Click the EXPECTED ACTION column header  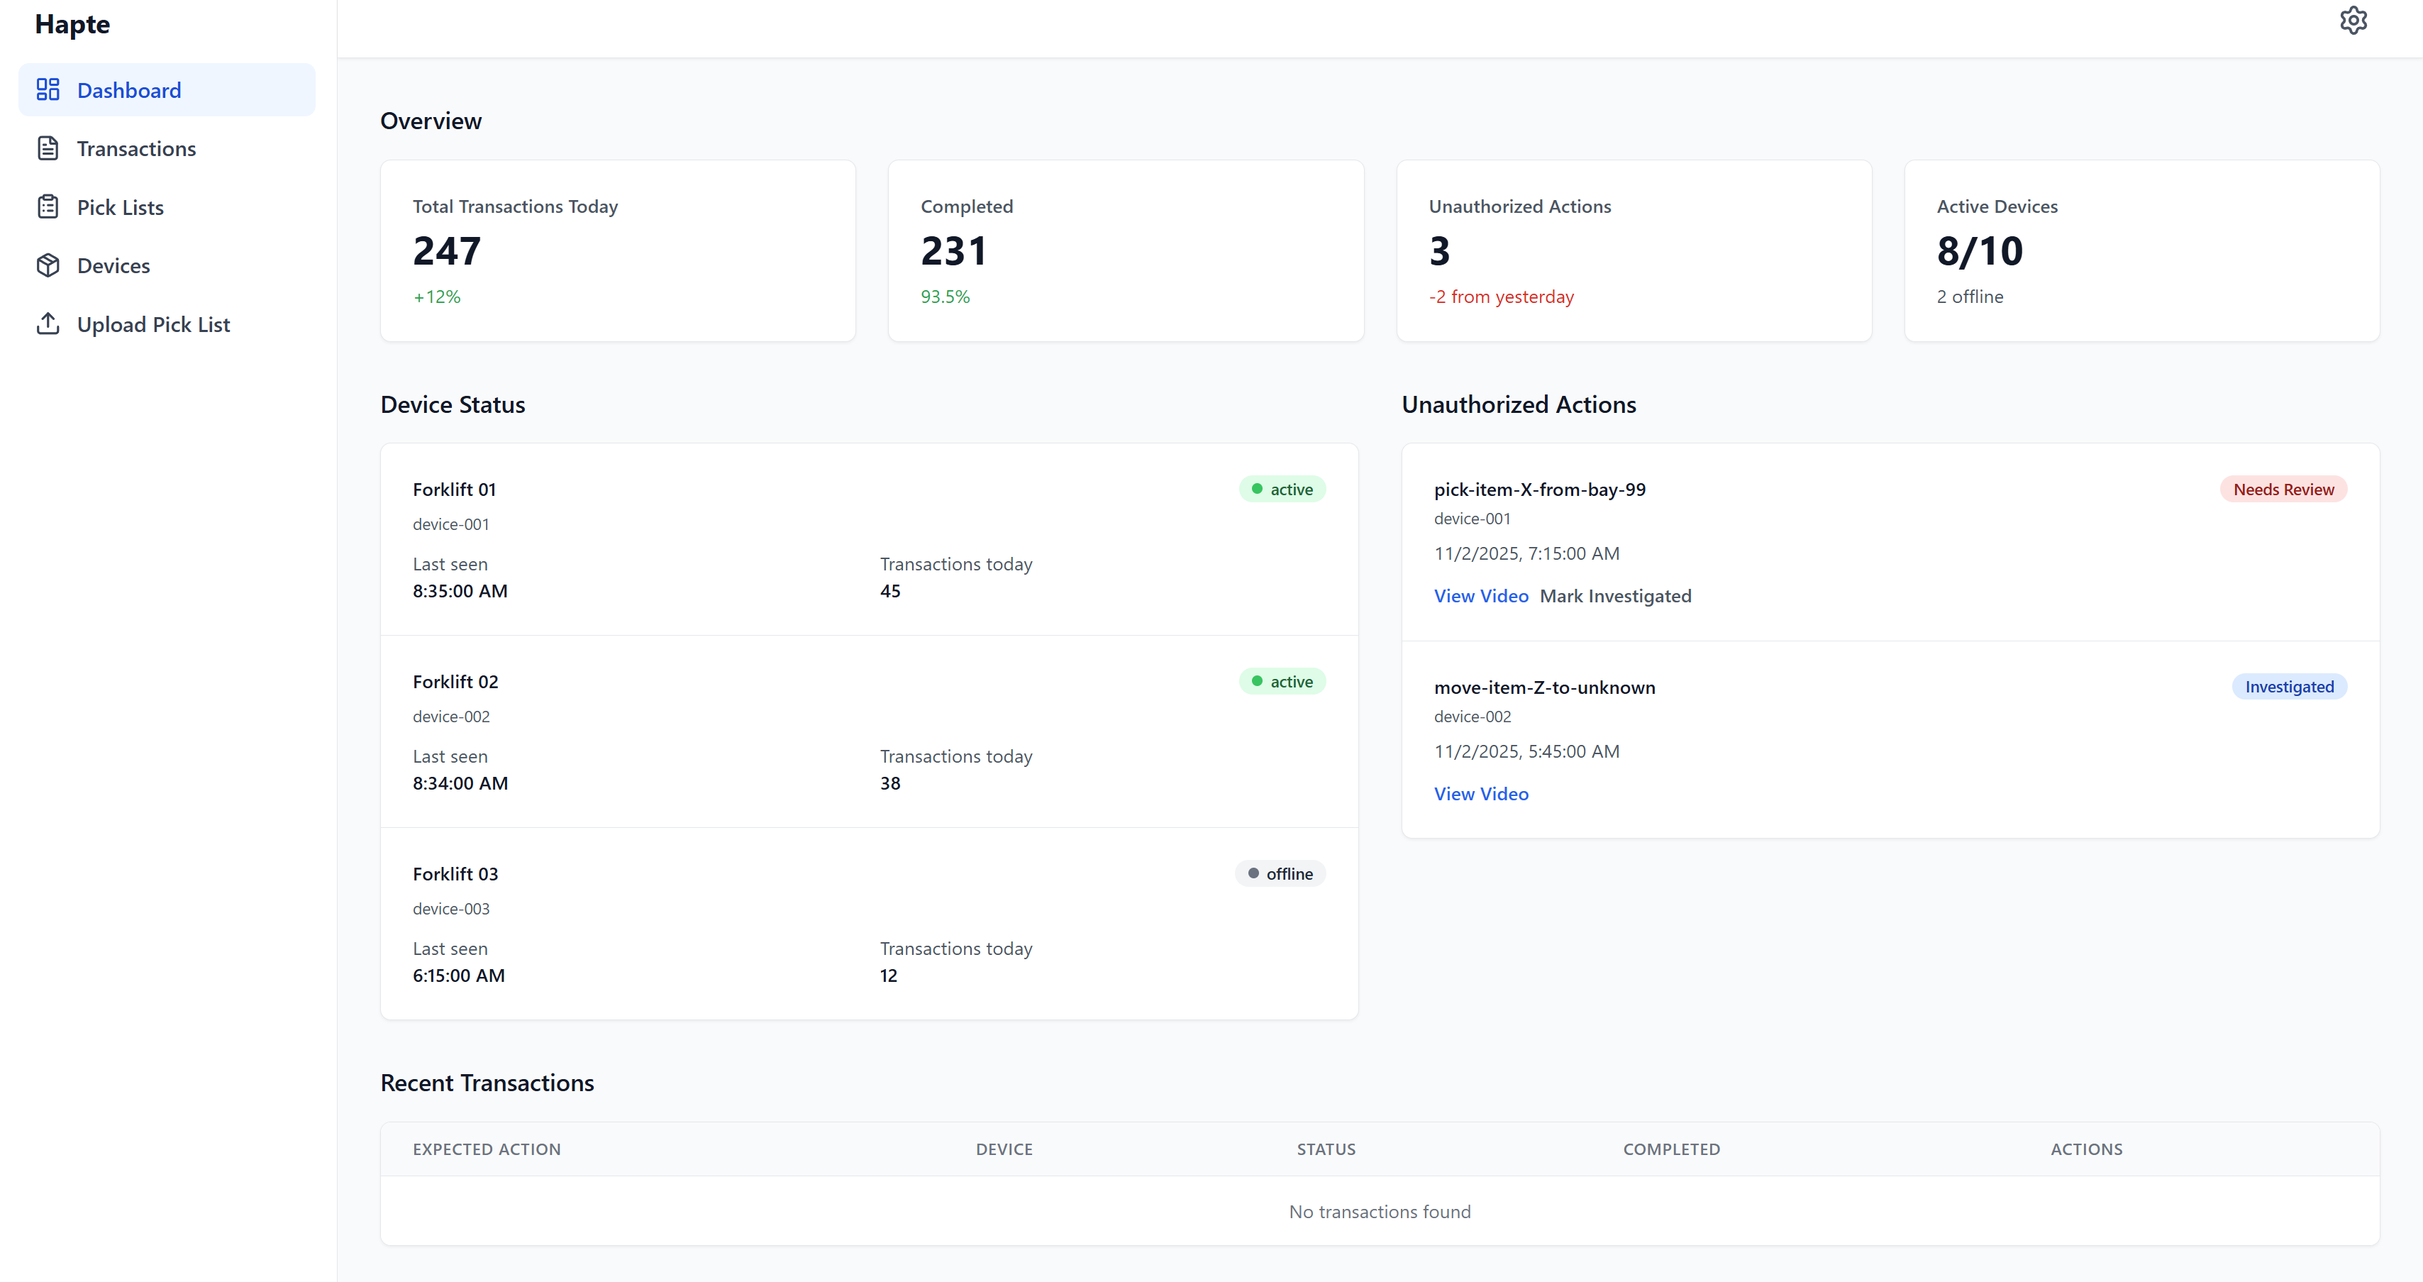487,1149
